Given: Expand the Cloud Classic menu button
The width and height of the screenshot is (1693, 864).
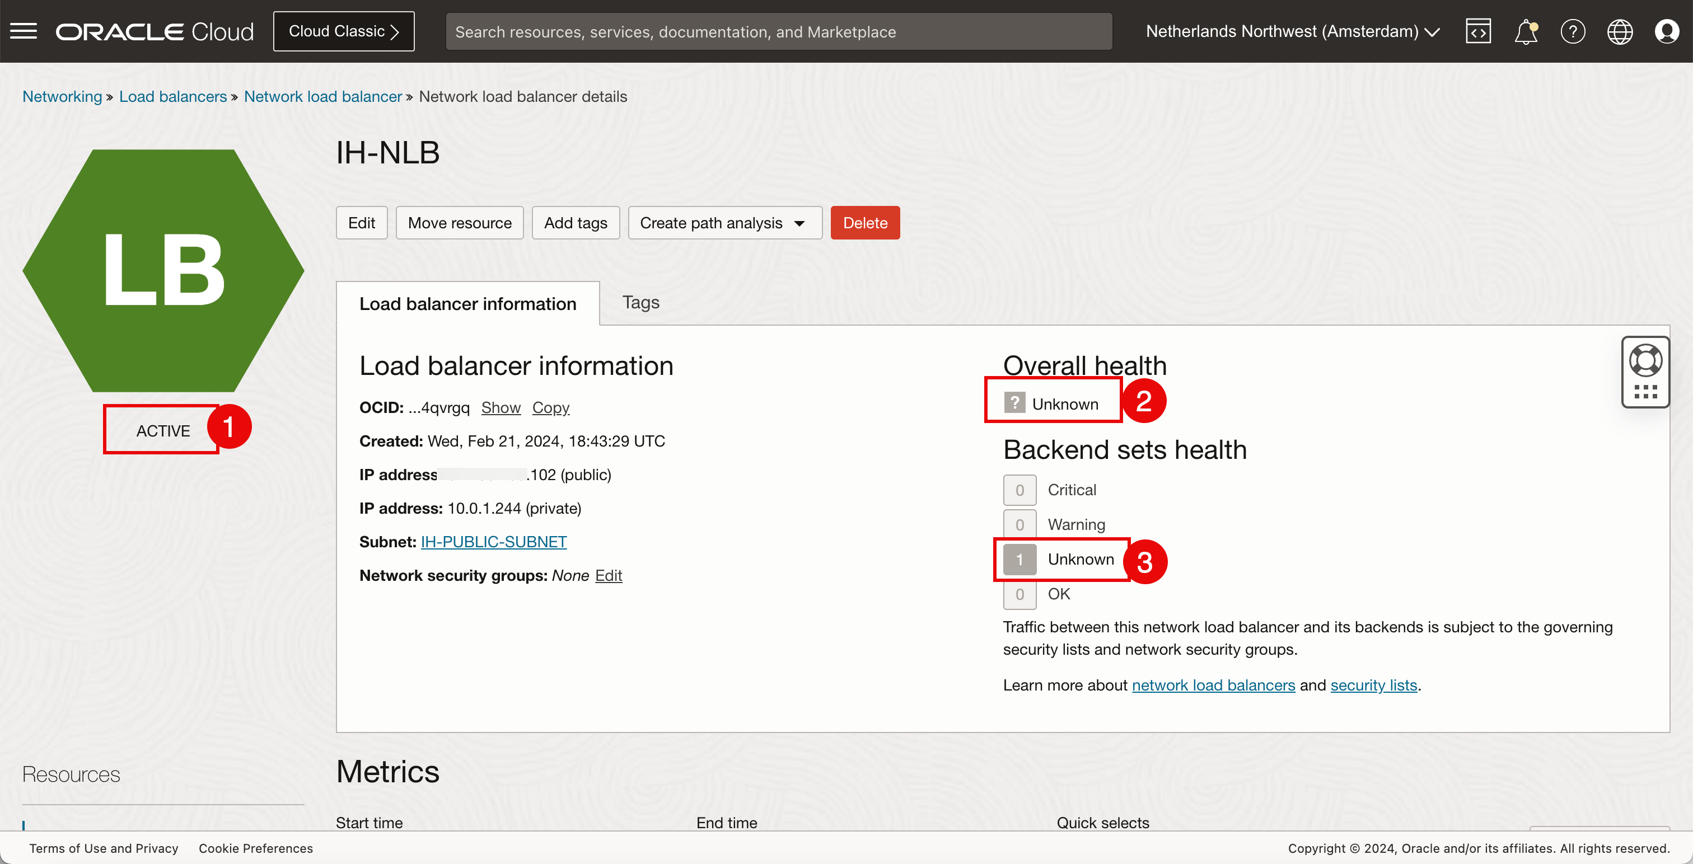Looking at the screenshot, I should tap(344, 31).
